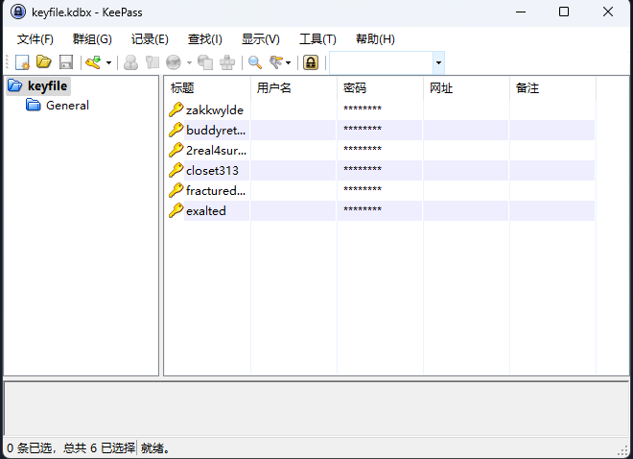Image resolution: width=633 pixels, height=459 pixels.
Task: Click the Save database floppy icon
Action: pyautogui.click(x=66, y=62)
